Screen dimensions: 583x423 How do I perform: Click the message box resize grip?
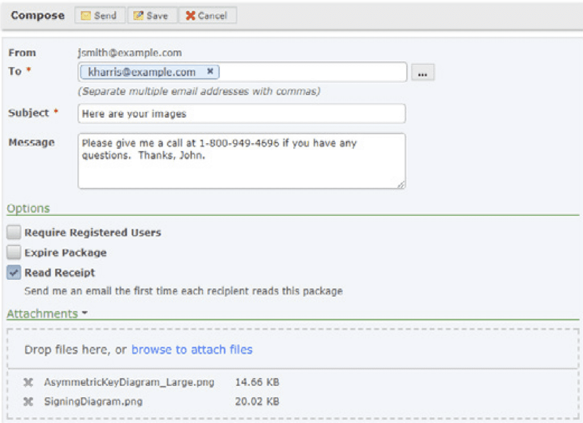[401, 185]
